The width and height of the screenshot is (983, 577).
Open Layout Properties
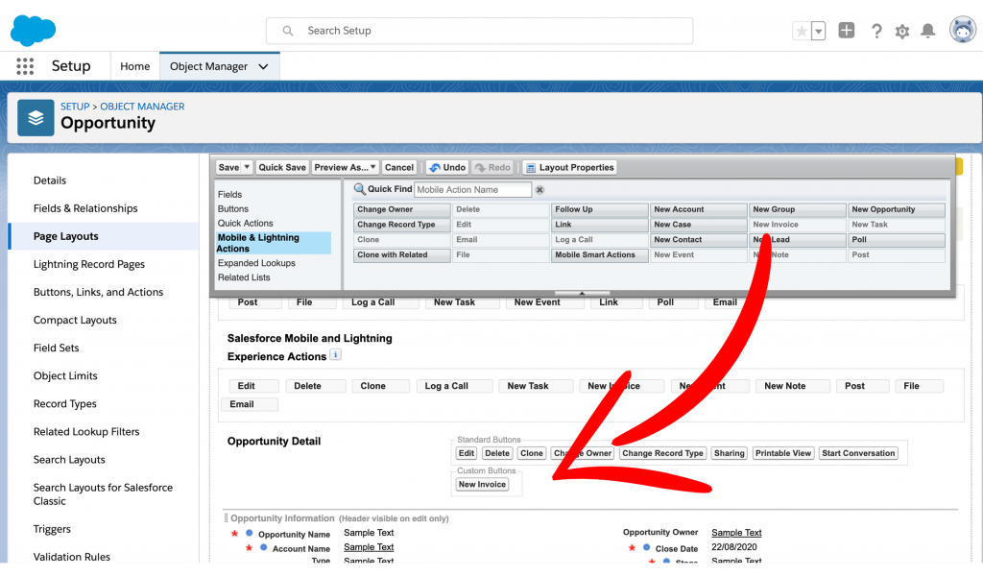(569, 167)
